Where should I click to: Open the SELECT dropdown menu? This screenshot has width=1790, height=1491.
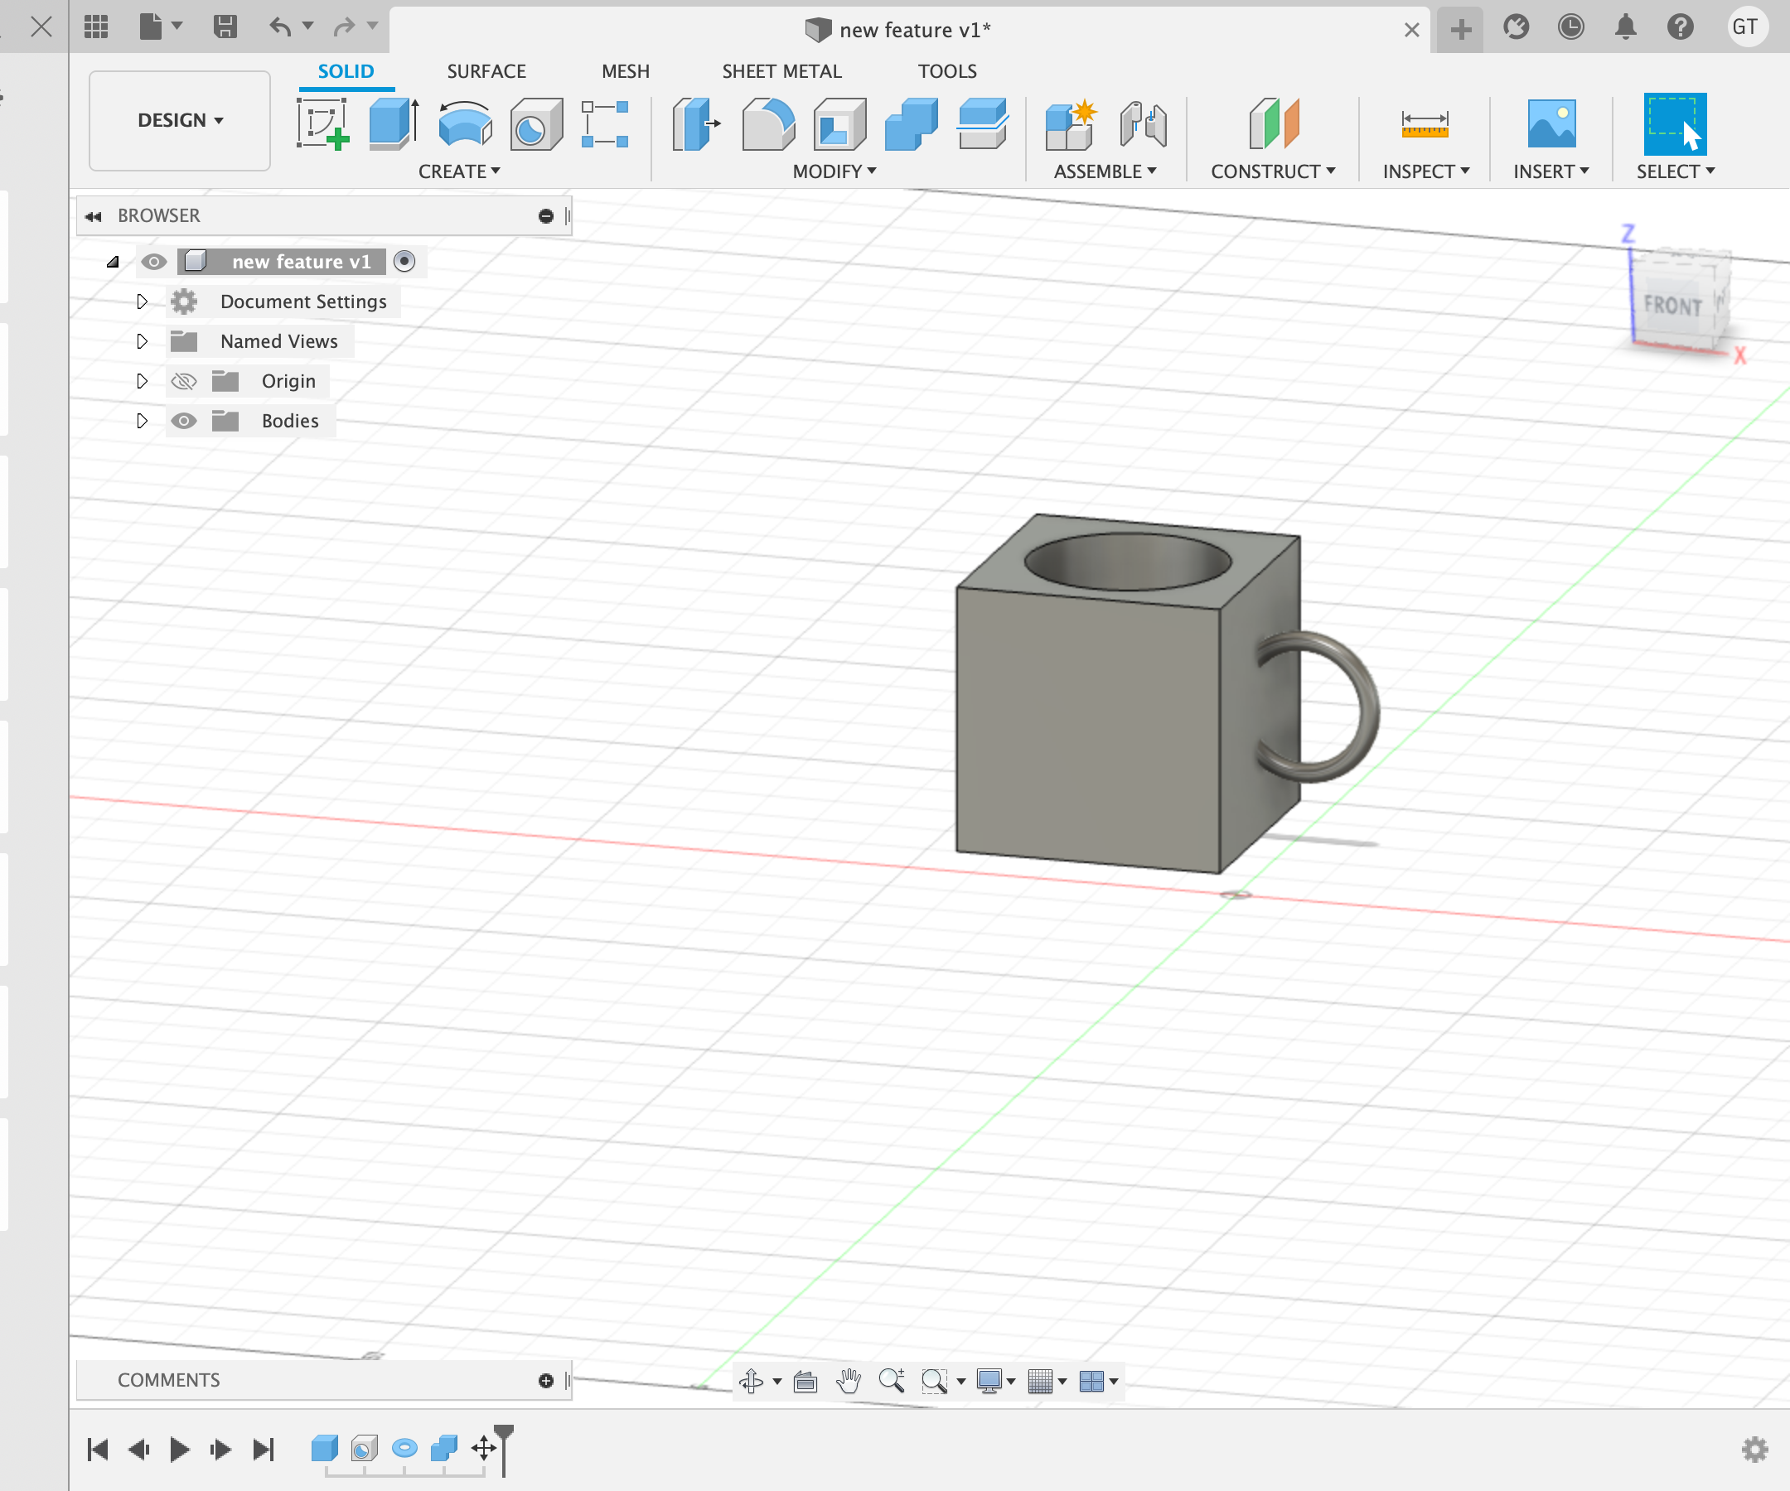(x=1676, y=171)
